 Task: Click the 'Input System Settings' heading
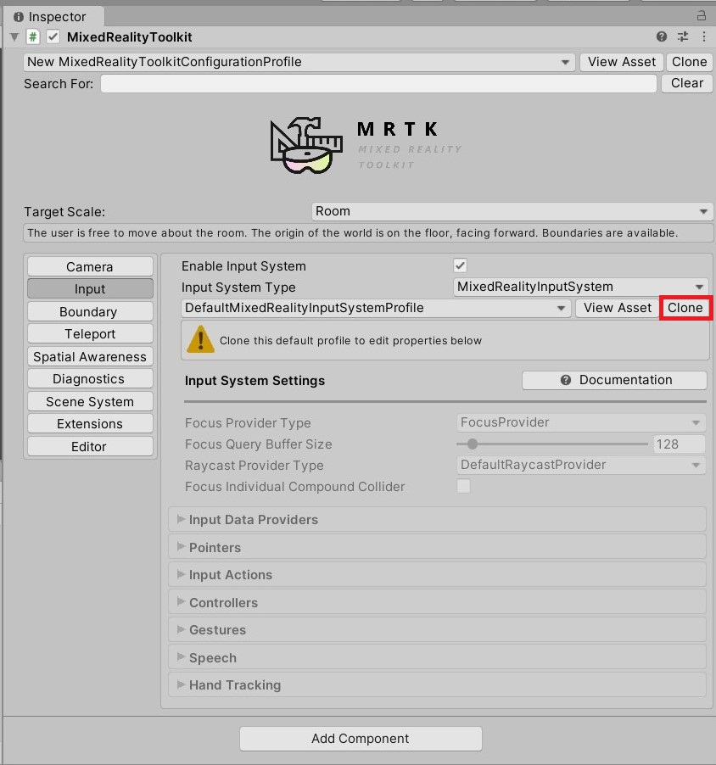coord(255,381)
